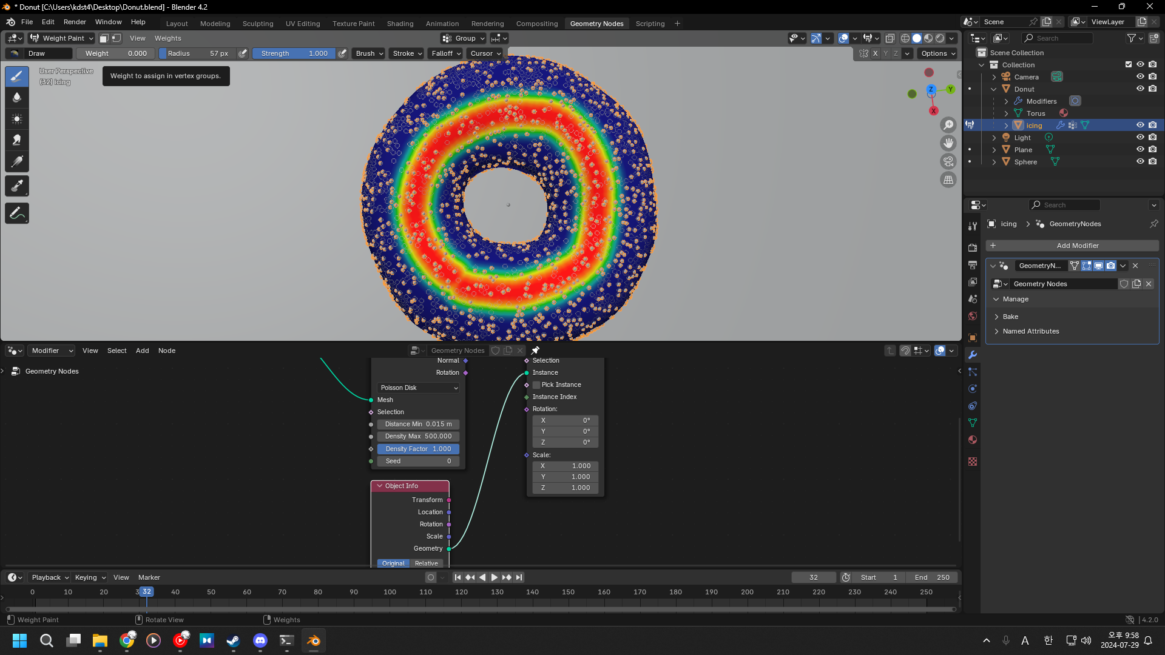Open the Modifiers properties tab wrench icon
The image size is (1165, 655).
(973, 355)
